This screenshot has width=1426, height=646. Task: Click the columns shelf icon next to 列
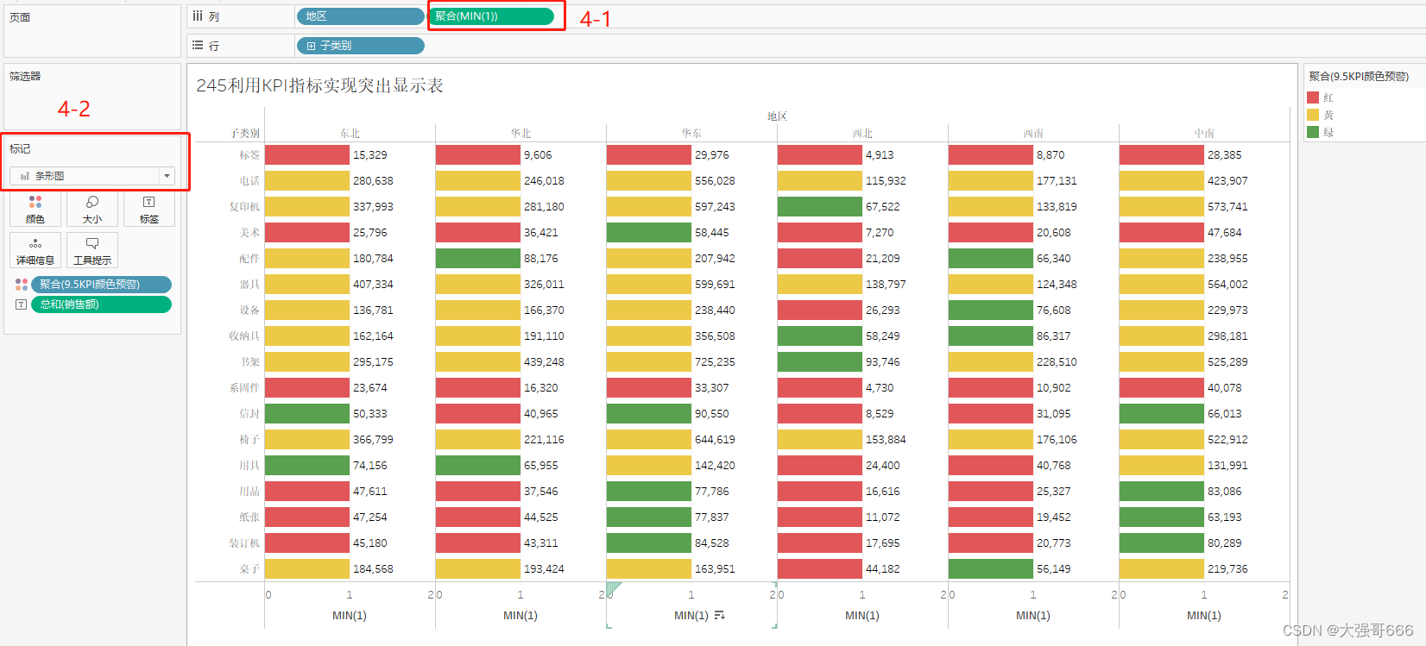tap(198, 16)
